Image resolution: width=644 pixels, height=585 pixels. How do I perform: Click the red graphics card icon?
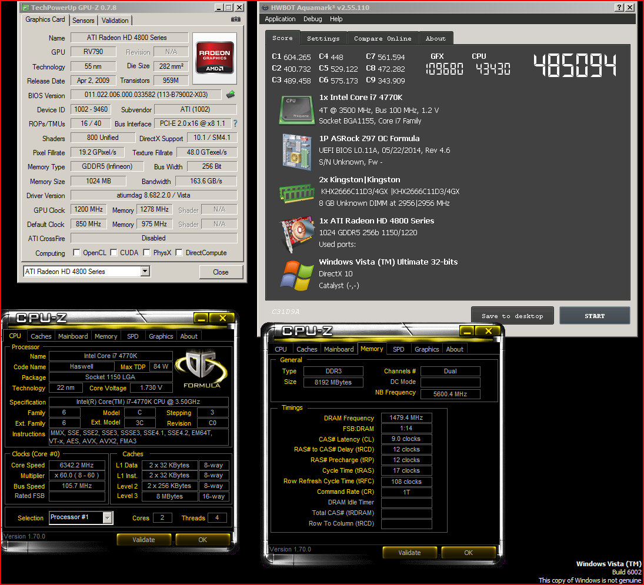click(x=296, y=235)
